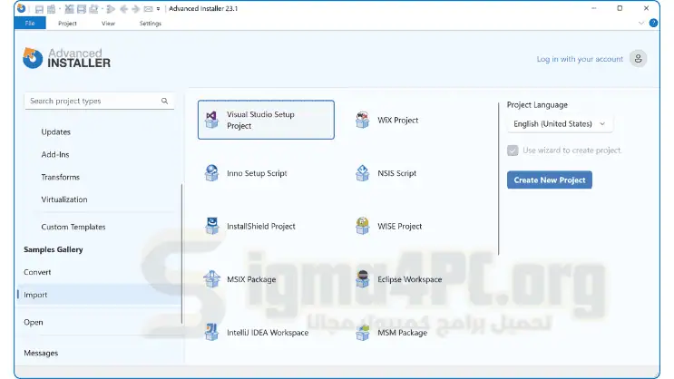This screenshot has width=674, height=379.
Task: Click the InstallShield Project icon
Action: coord(211,226)
